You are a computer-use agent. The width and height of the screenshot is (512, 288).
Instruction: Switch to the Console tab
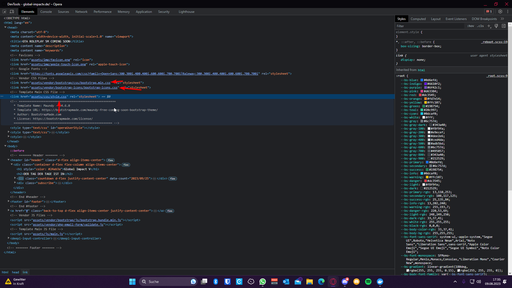pos(46,12)
